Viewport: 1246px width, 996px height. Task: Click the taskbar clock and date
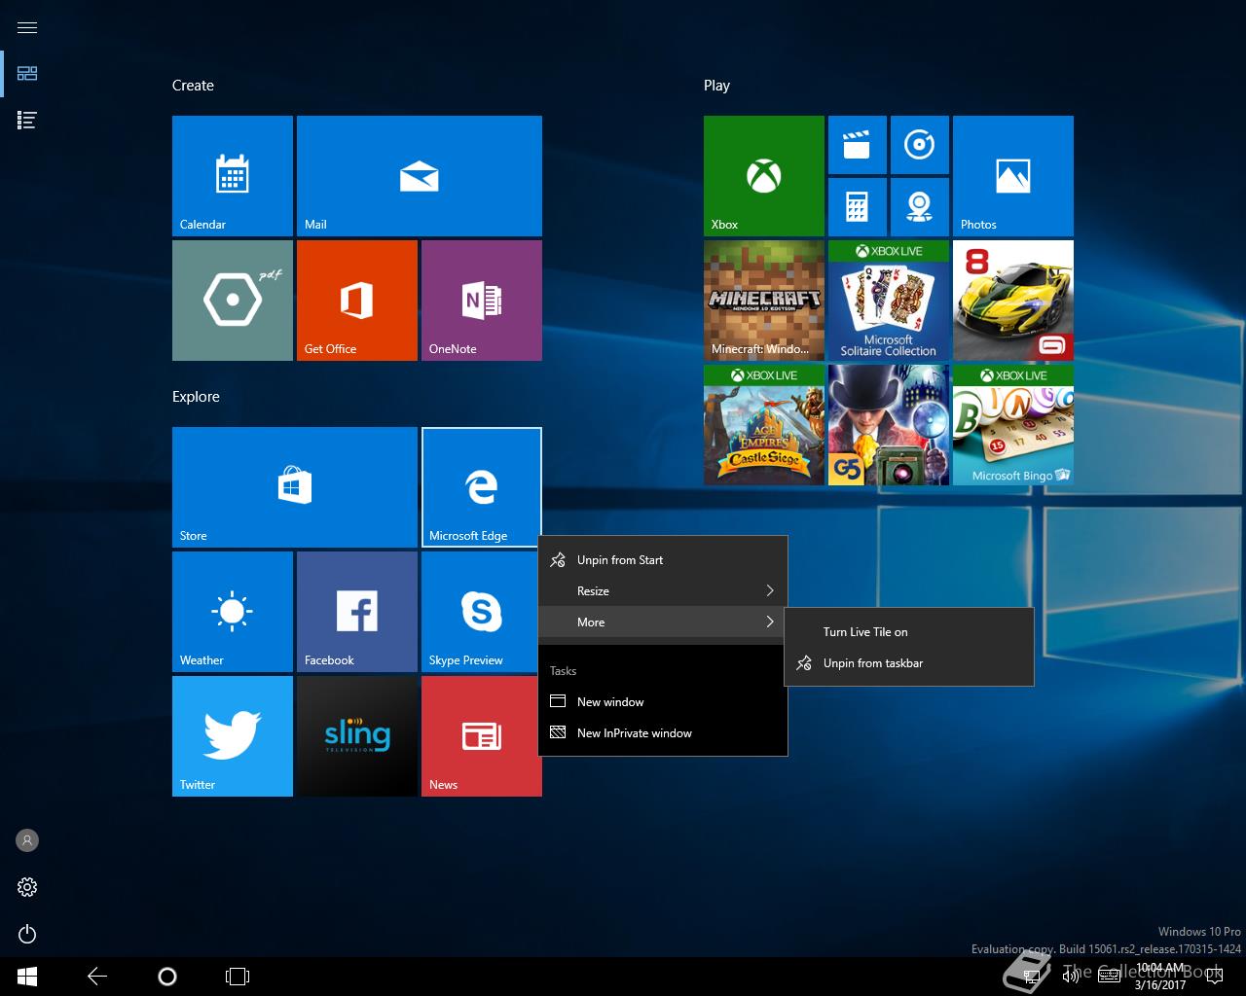(x=1160, y=977)
